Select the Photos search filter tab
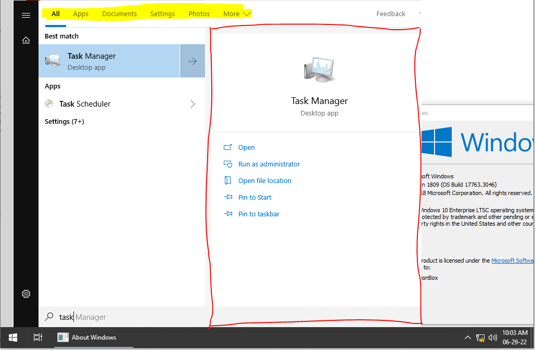 (199, 14)
